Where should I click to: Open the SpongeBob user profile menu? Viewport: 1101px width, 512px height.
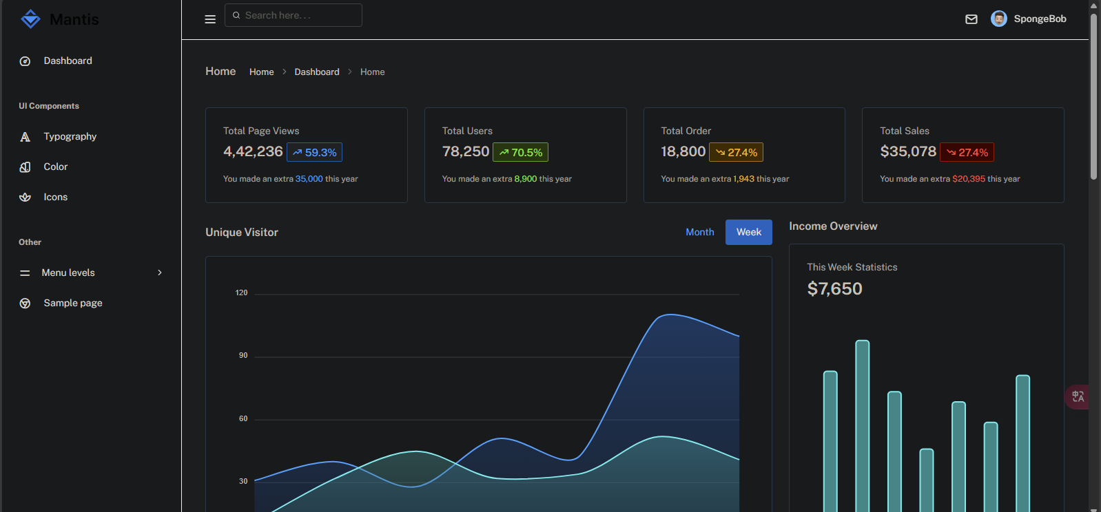click(1039, 19)
